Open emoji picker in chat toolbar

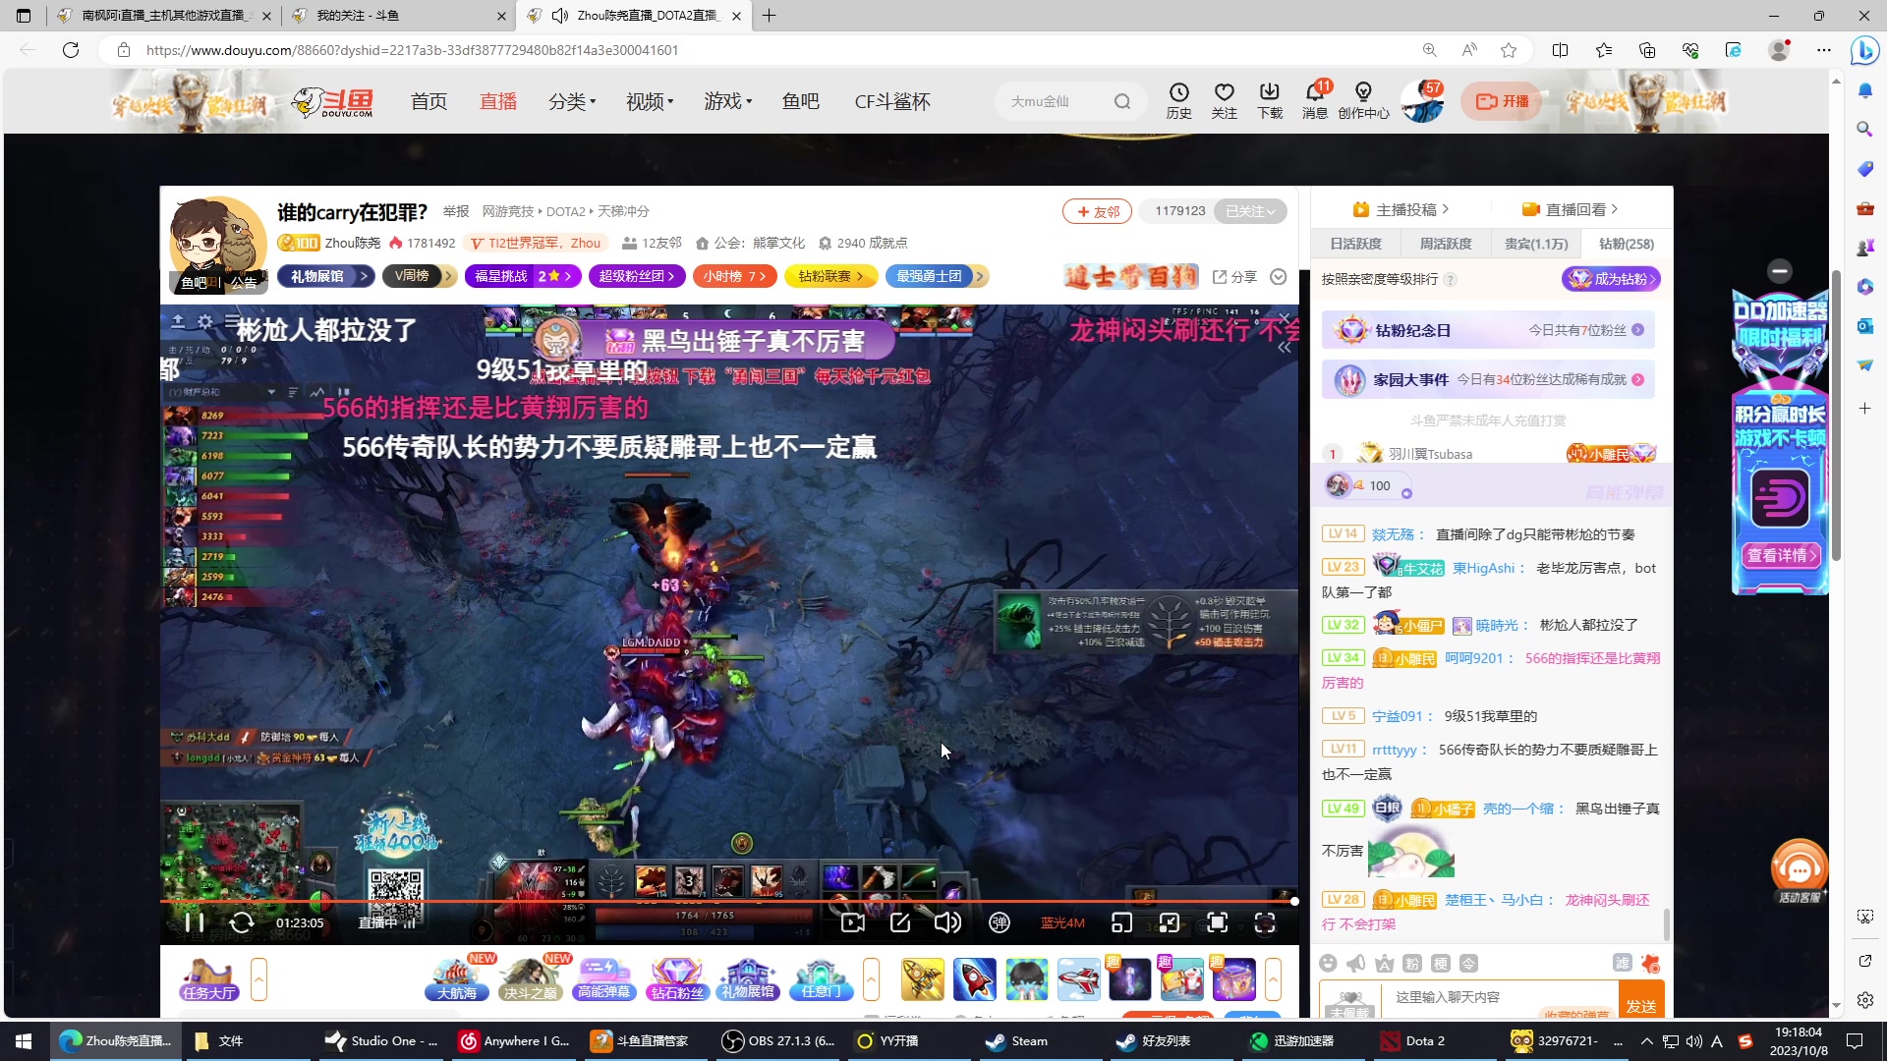pyautogui.click(x=1328, y=963)
